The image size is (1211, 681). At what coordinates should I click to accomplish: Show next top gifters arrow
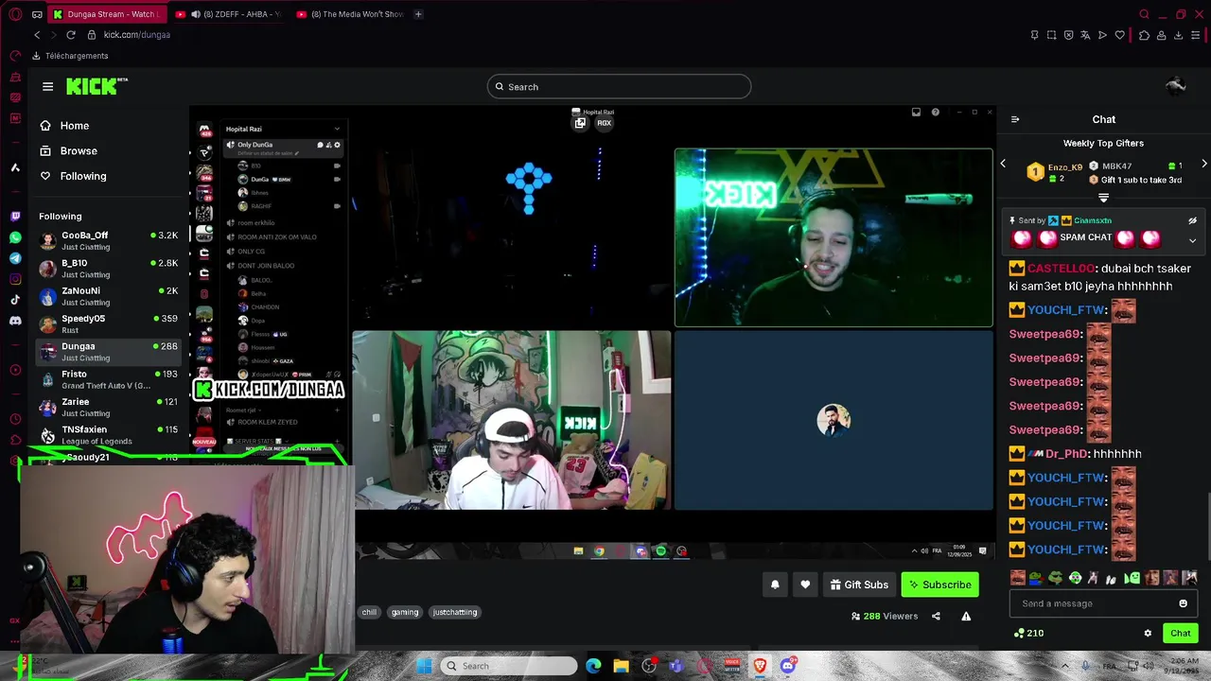coord(1203,164)
